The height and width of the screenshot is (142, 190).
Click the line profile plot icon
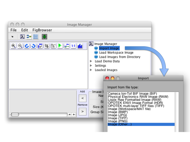click(x=66, y=46)
